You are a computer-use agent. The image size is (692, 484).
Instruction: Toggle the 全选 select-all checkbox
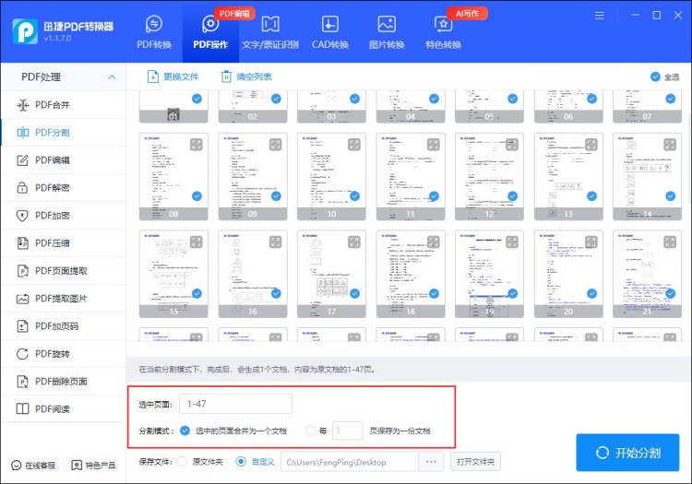coord(655,77)
